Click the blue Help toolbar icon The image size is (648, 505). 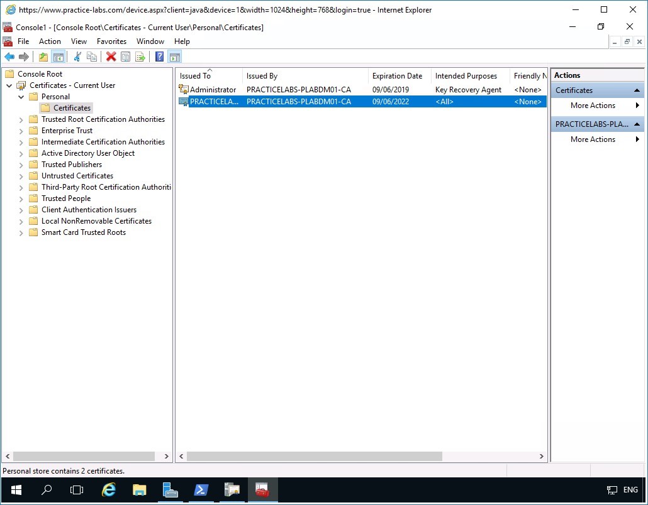point(160,57)
